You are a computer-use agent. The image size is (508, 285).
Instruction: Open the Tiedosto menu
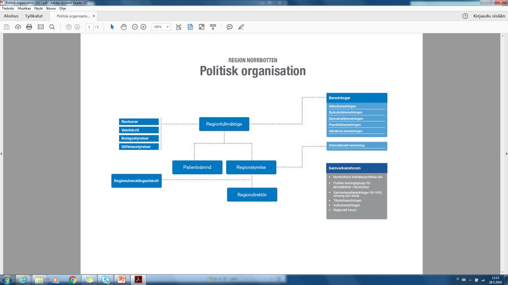tap(8, 8)
